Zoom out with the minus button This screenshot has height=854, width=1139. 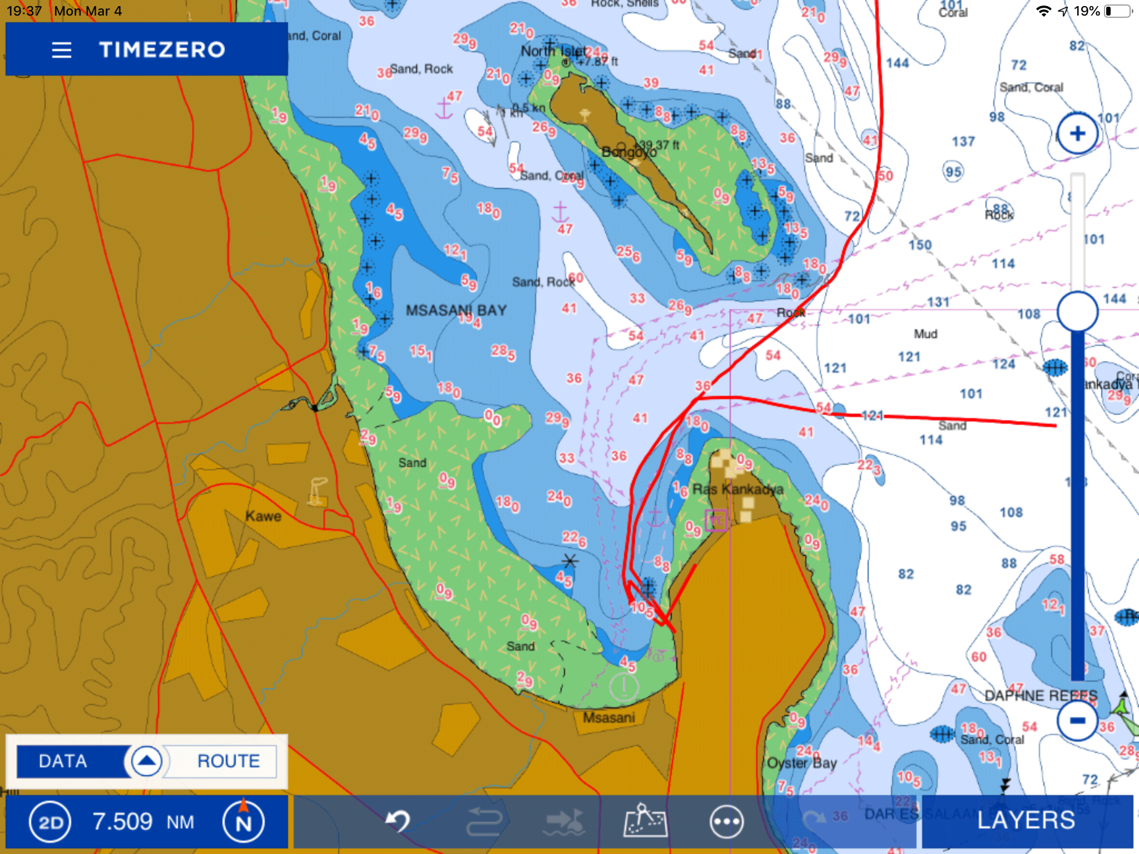click(x=1077, y=705)
